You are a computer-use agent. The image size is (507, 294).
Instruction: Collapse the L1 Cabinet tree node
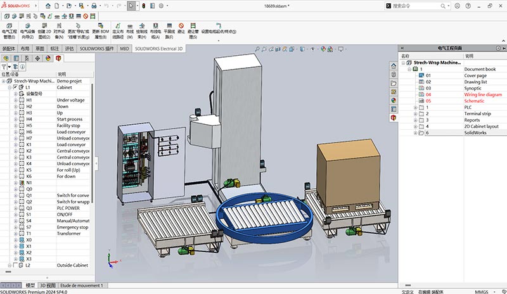tap(10, 87)
